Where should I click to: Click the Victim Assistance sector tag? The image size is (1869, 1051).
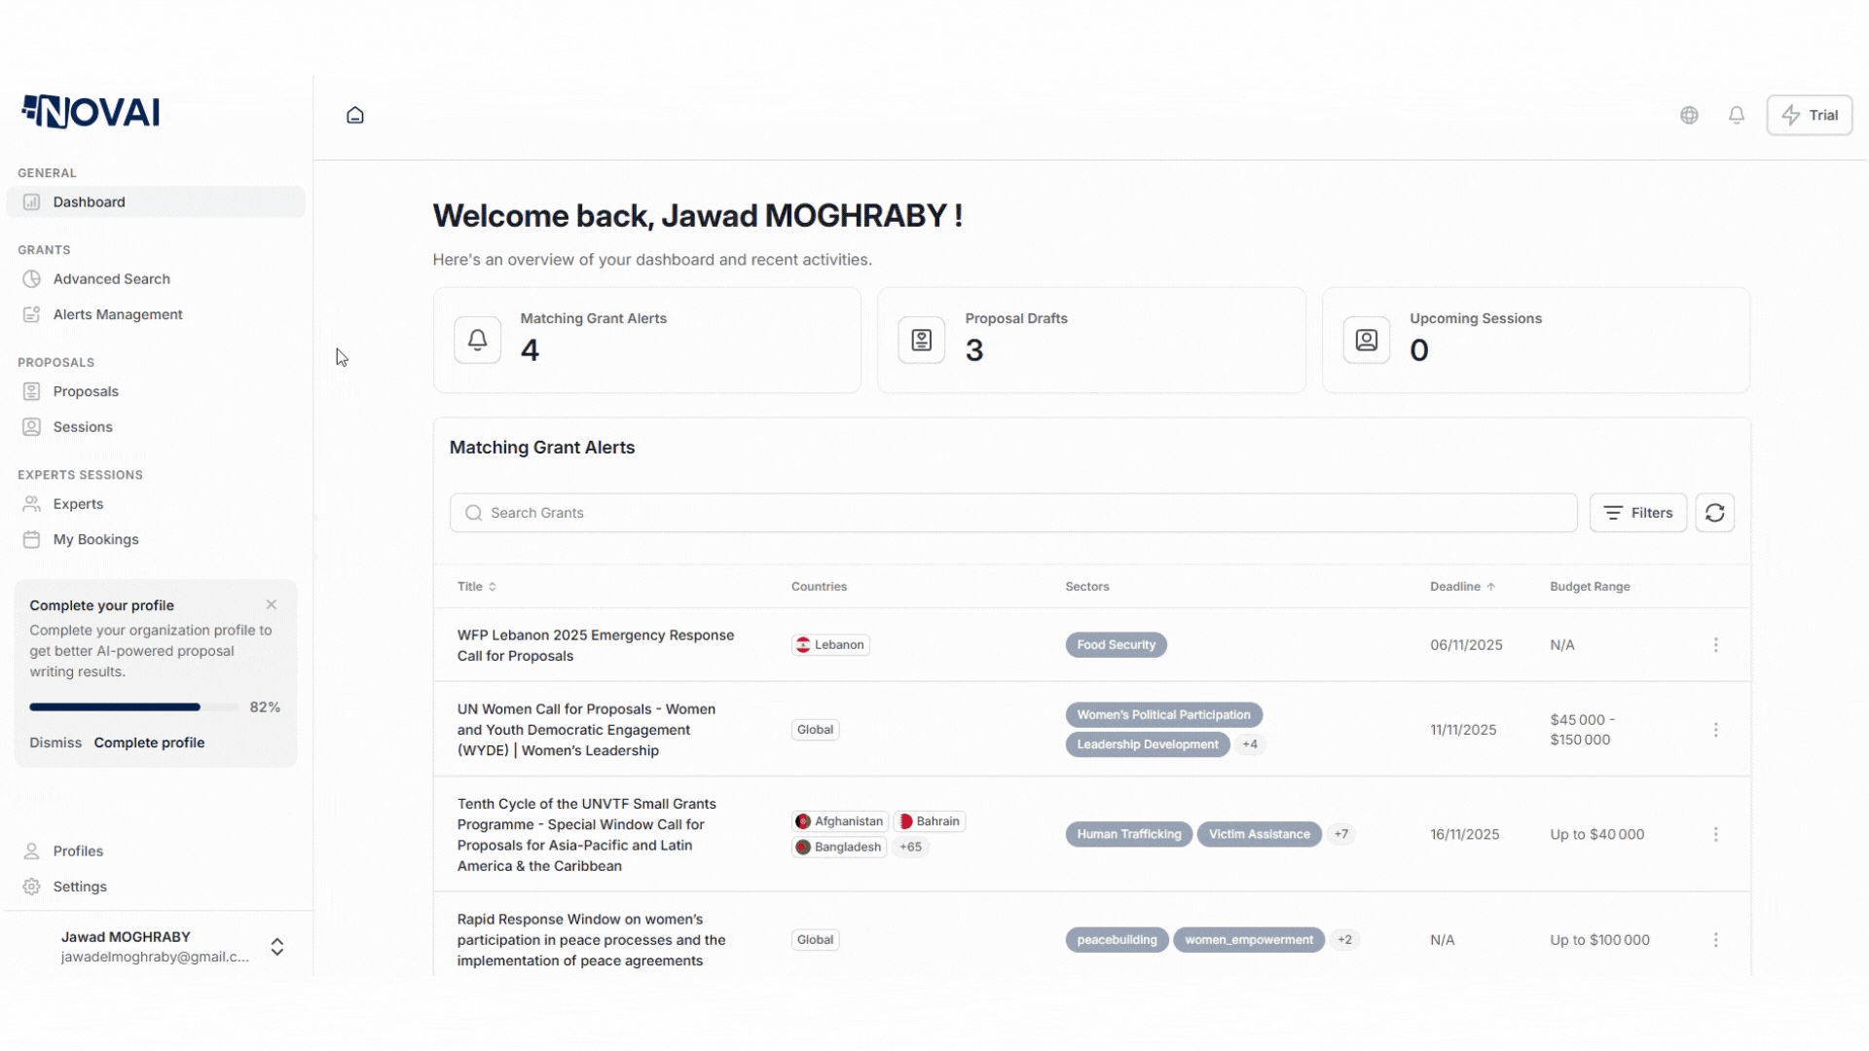click(1260, 835)
